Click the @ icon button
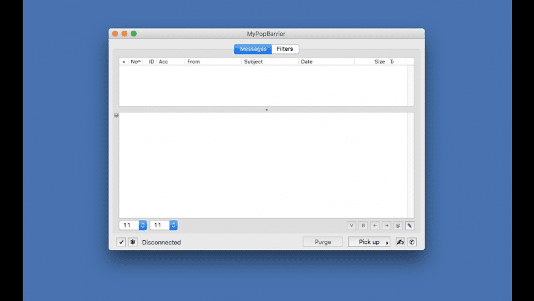Viewport: 534px width, 301px height. 398,225
